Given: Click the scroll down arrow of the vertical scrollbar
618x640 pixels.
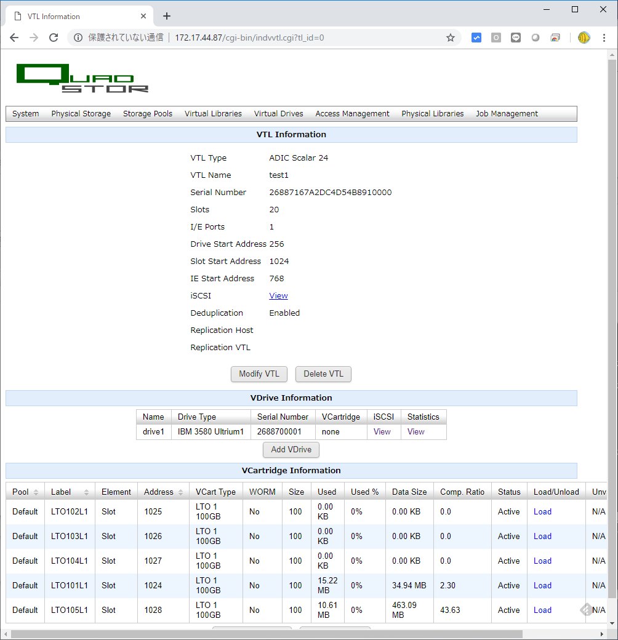Looking at the screenshot, I should pyautogui.click(x=612, y=623).
